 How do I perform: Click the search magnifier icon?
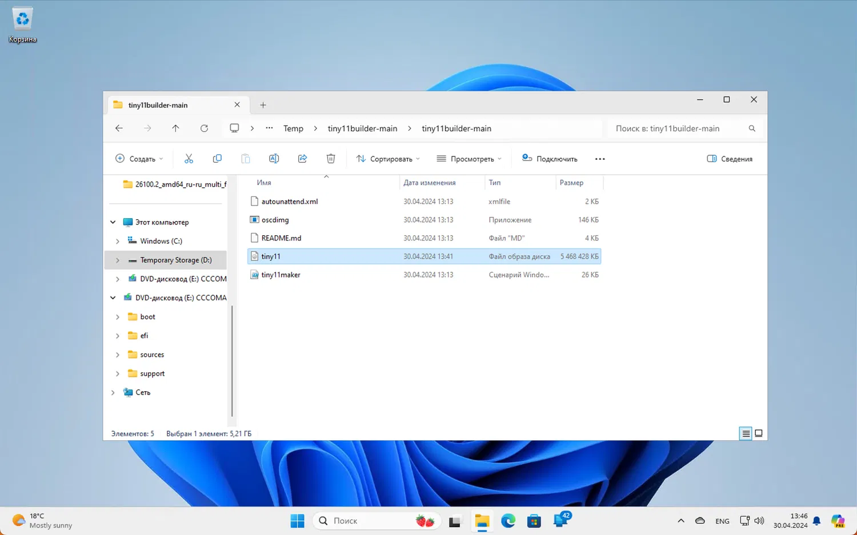pyautogui.click(x=752, y=128)
